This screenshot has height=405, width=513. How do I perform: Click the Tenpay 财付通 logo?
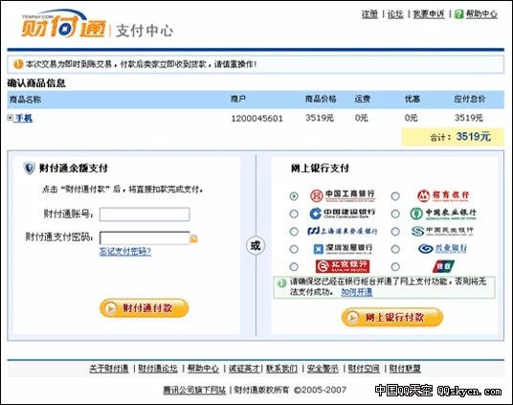point(64,25)
